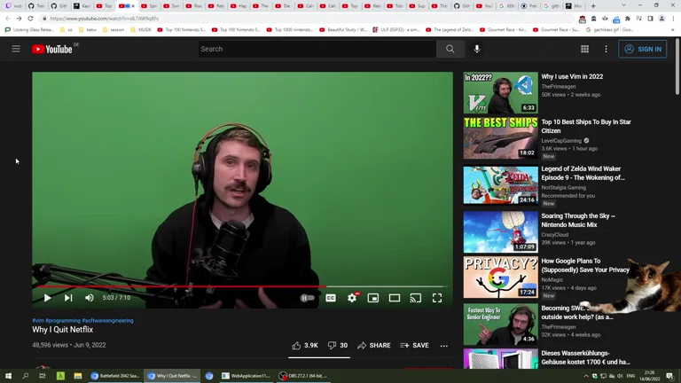Switch to the OBS 27.2.1 taskbar window
The width and height of the screenshot is (681, 383).
[303, 376]
